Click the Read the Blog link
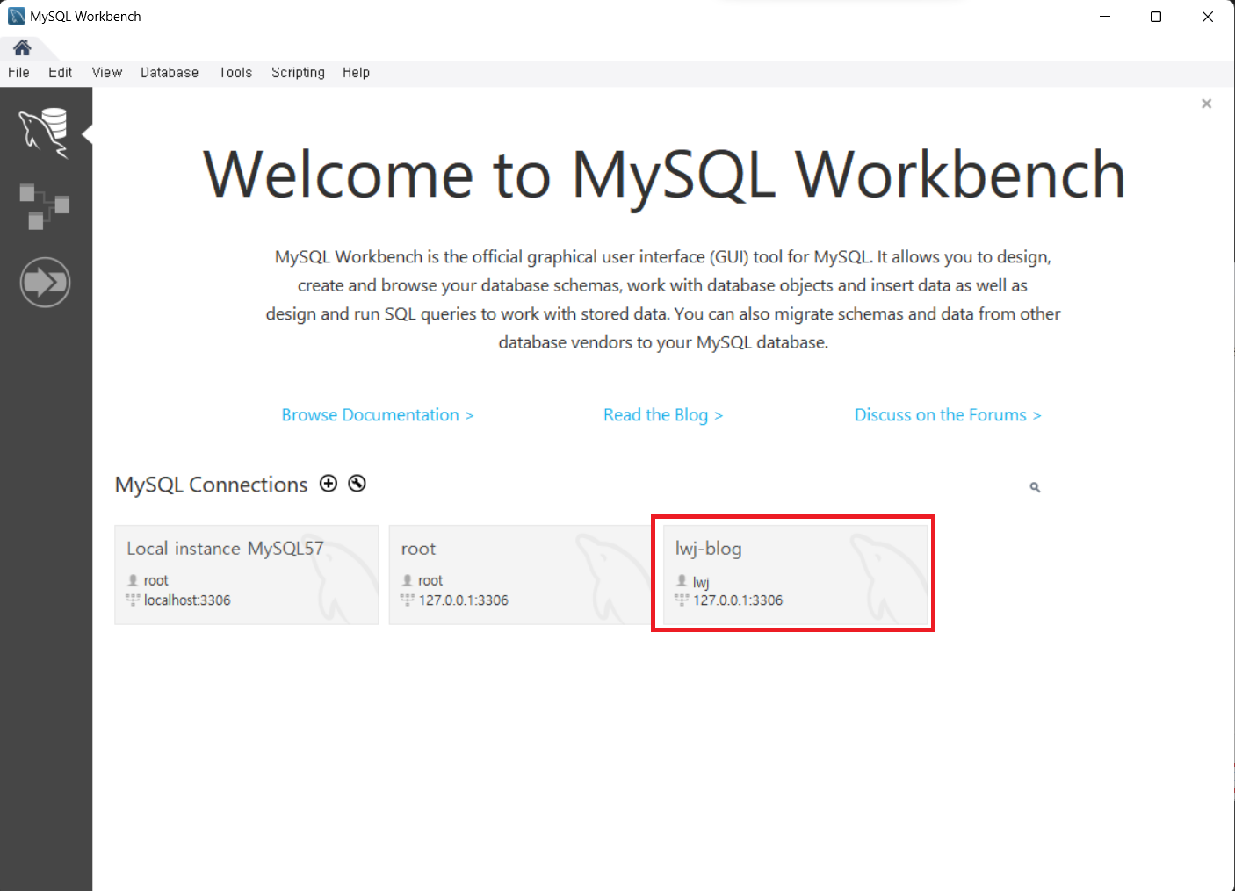The image size is (1235, 891). pos(663,415)
